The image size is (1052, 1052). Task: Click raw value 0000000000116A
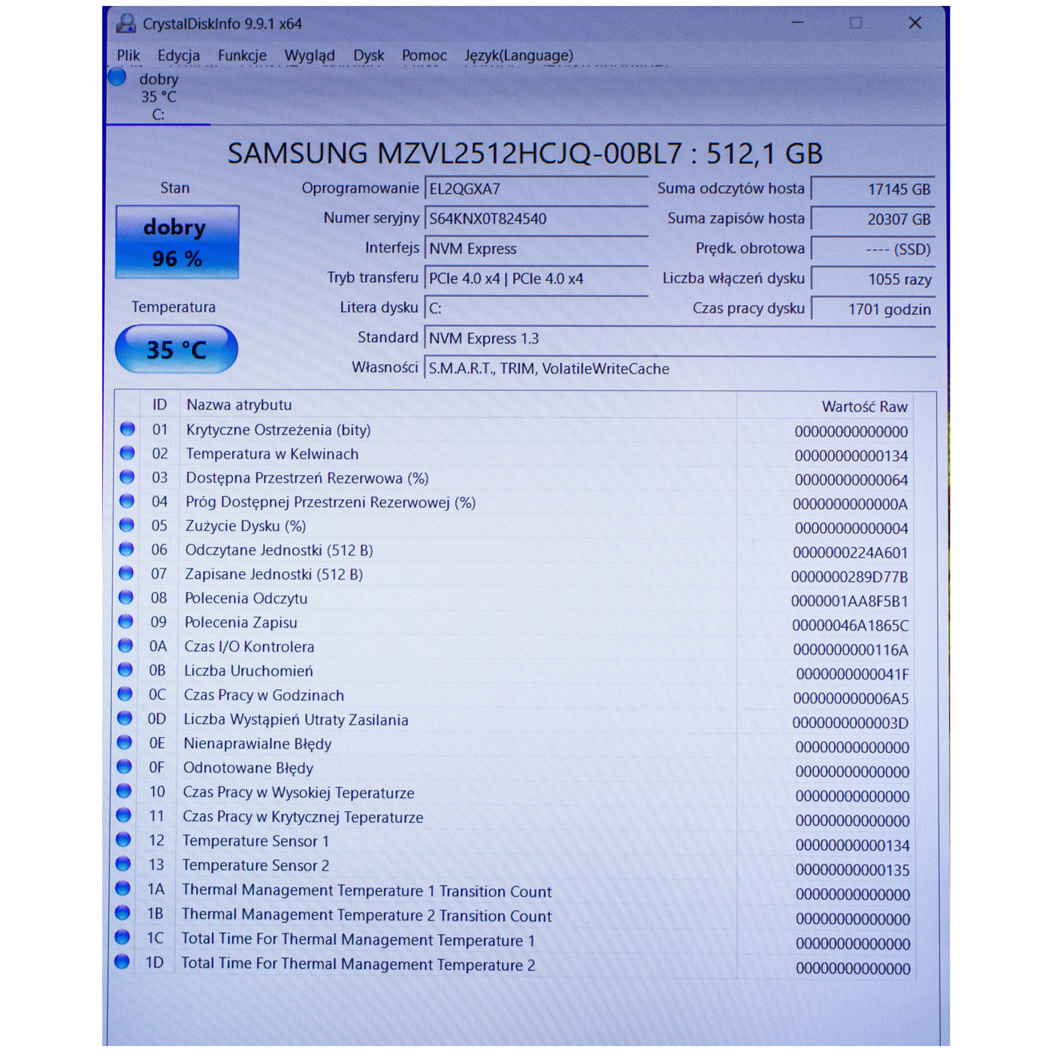click(851, 649)
